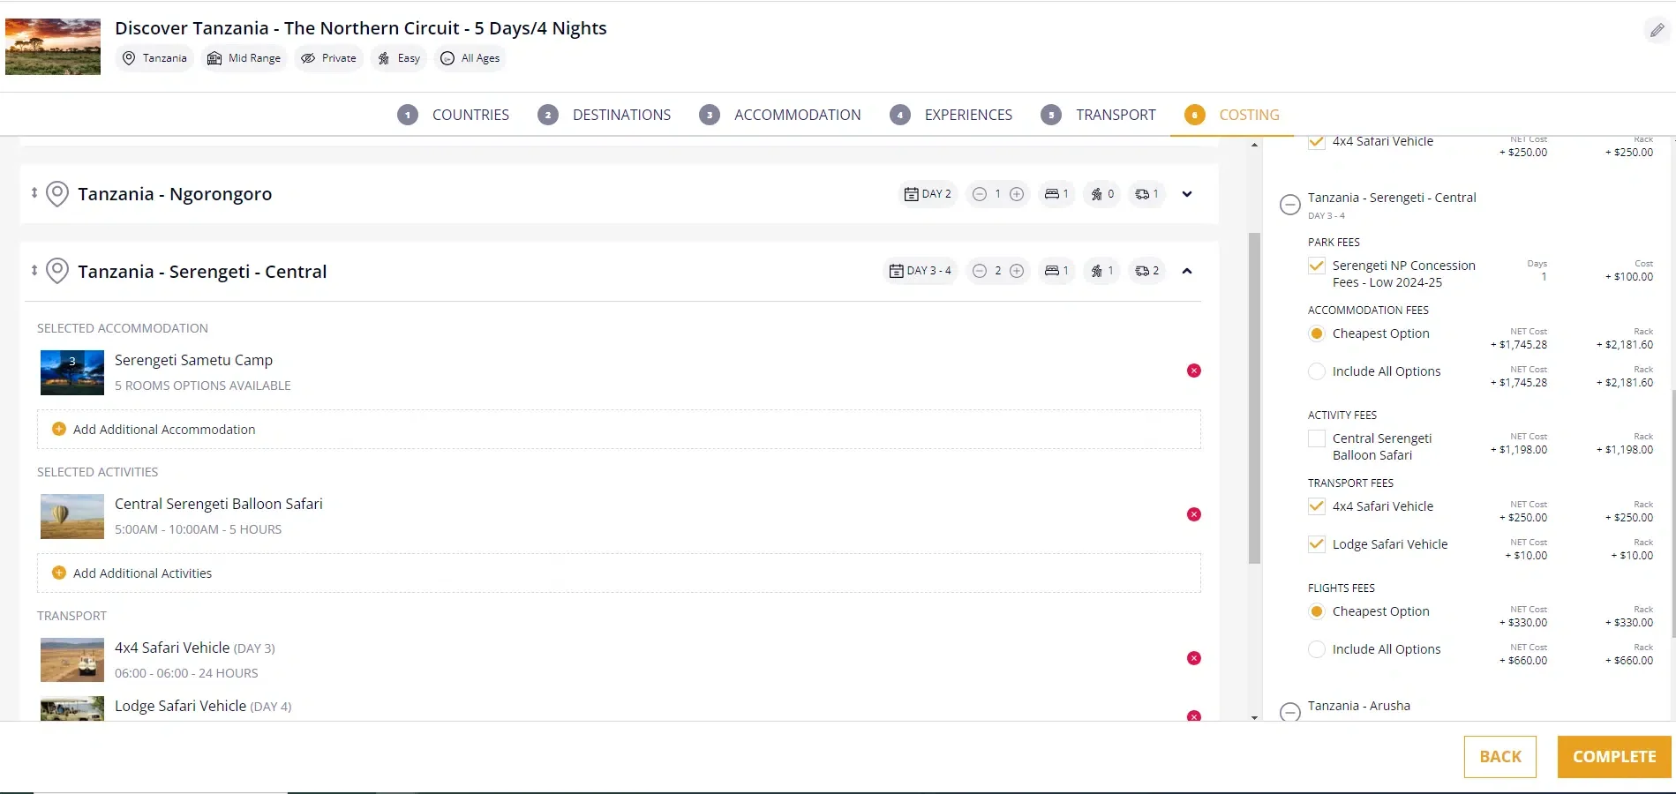Expand the Tanzania - Ngorongoro section
This screenshot has height=794, width=1676.
pyautogui.click(x=1187, y=194)
